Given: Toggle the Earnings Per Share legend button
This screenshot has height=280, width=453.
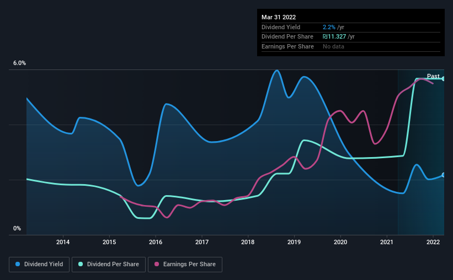Looking at the screenshot, I should tap(185, 265).
